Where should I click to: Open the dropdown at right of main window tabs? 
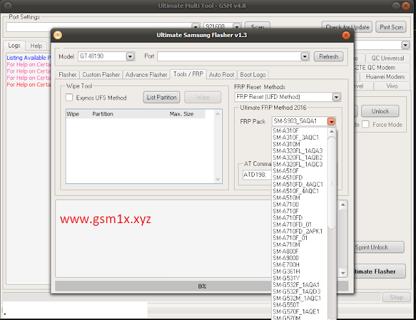405,45
